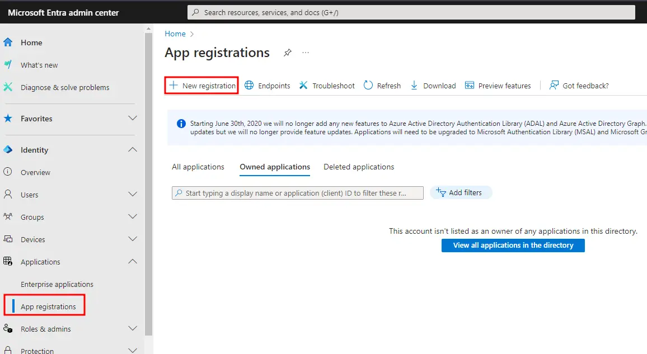Click the sidebar vertical scrollbar thumb
647x354 pixels.
pos(148,183)
